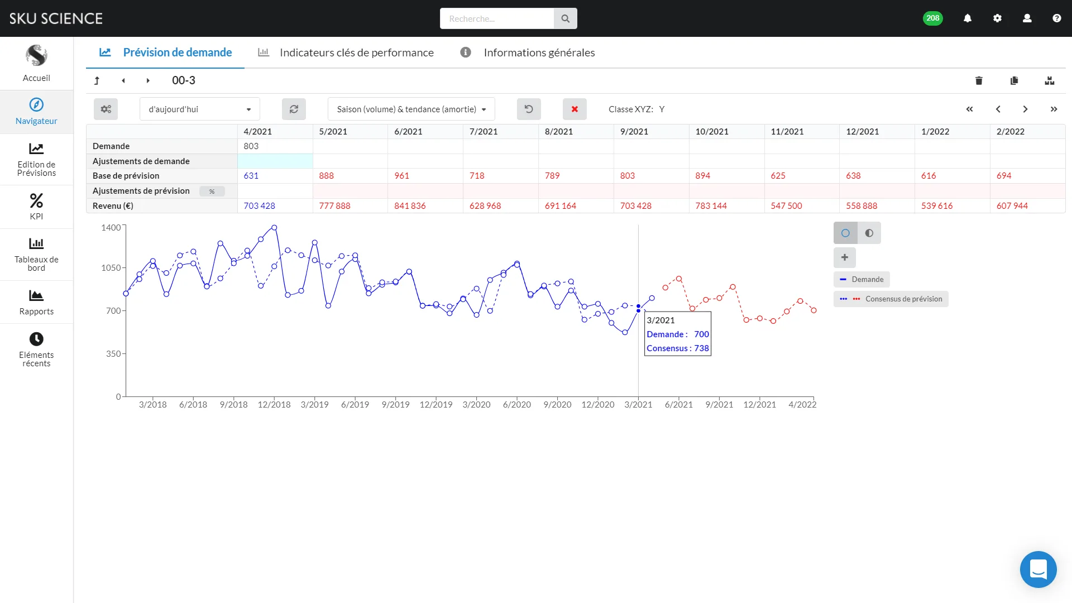This screenshot has height=603, width=1072.
Task: Delete item with trash icon
Action: point(979,81)
